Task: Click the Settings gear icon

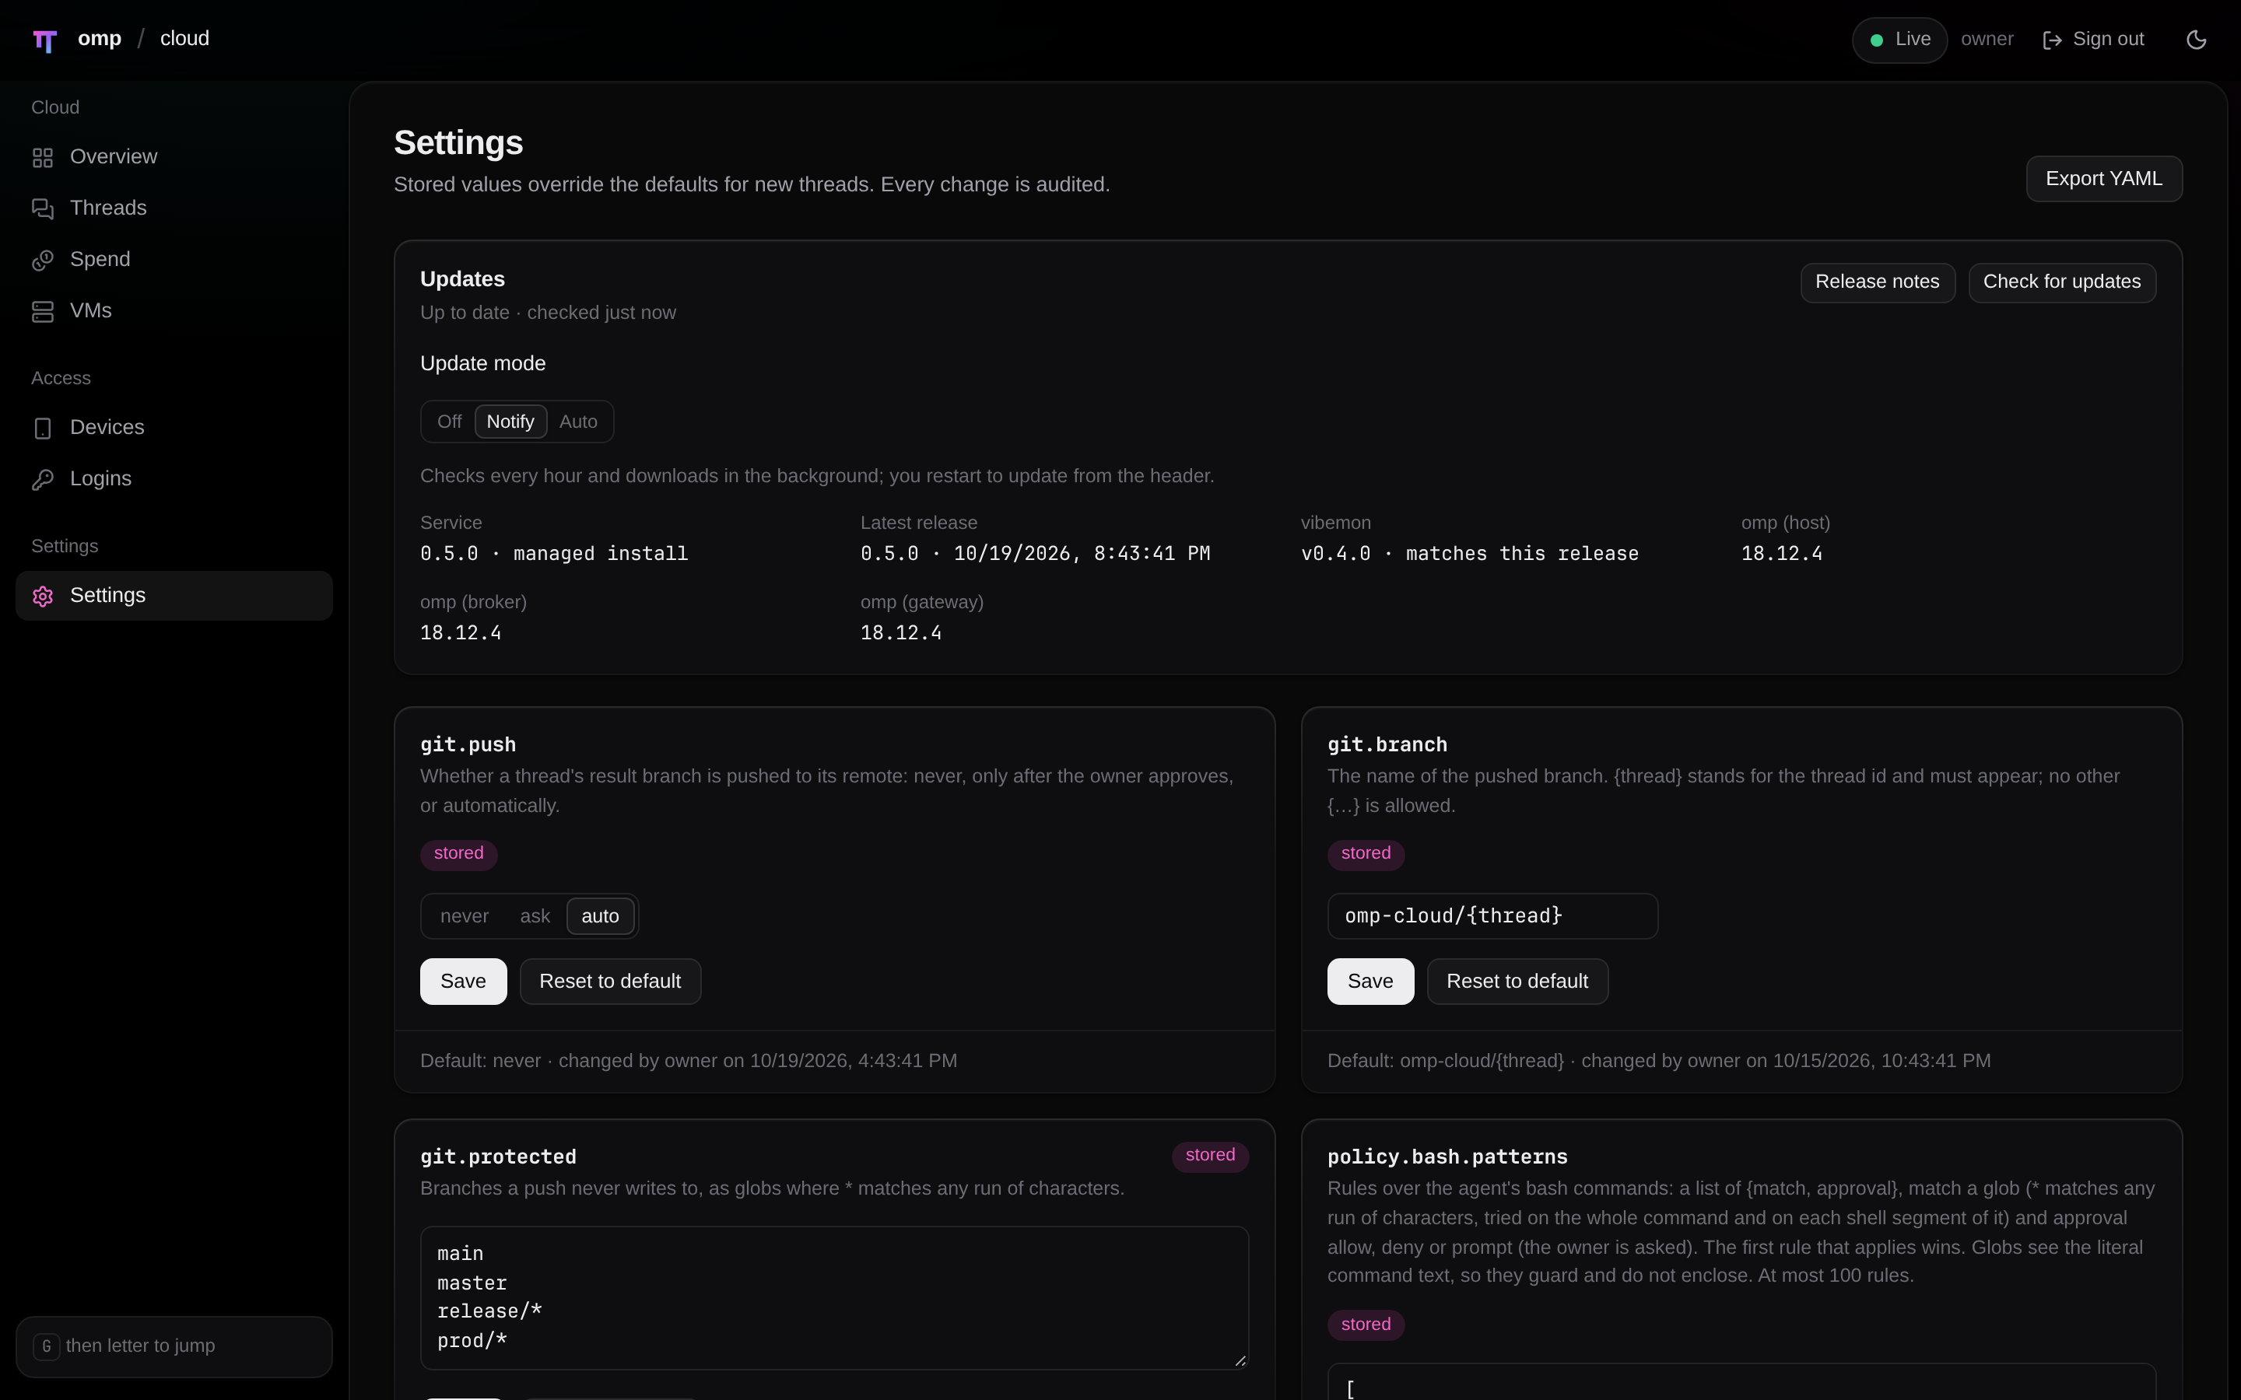Action: point(43,595)
